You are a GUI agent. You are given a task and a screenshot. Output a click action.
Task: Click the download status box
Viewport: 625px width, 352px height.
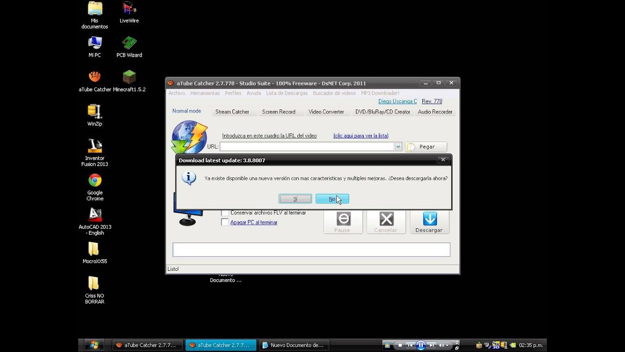(x=311, y=249)
